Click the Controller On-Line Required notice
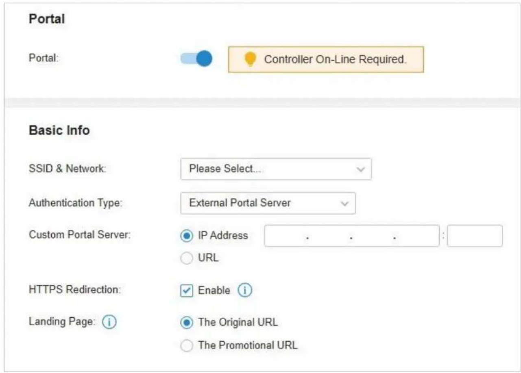 coord(326,59)
